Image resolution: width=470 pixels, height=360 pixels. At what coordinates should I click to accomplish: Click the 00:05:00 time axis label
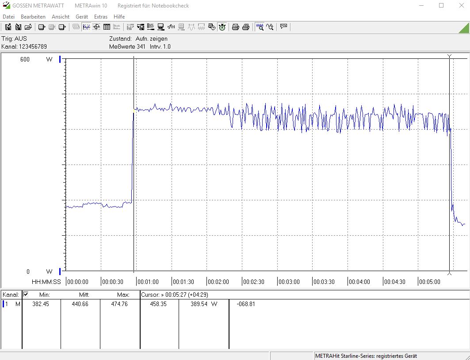429,282
